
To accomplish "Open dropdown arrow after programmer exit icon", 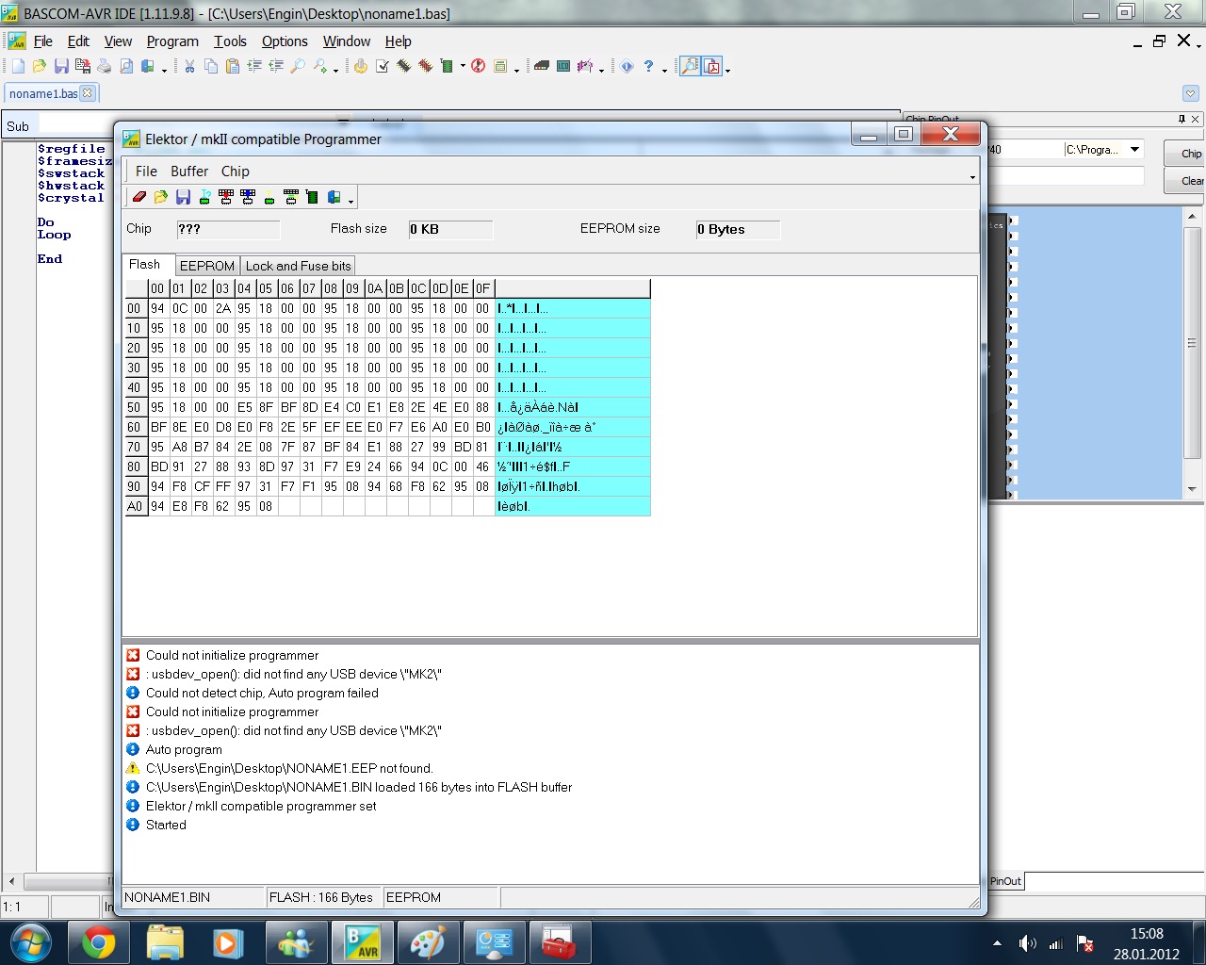I will click(x=350, y=201).
